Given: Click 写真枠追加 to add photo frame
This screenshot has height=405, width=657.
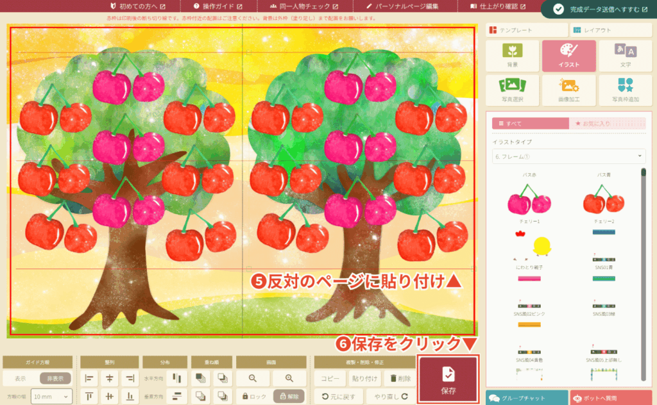Looking at the screenshot, I should [625, 90].
